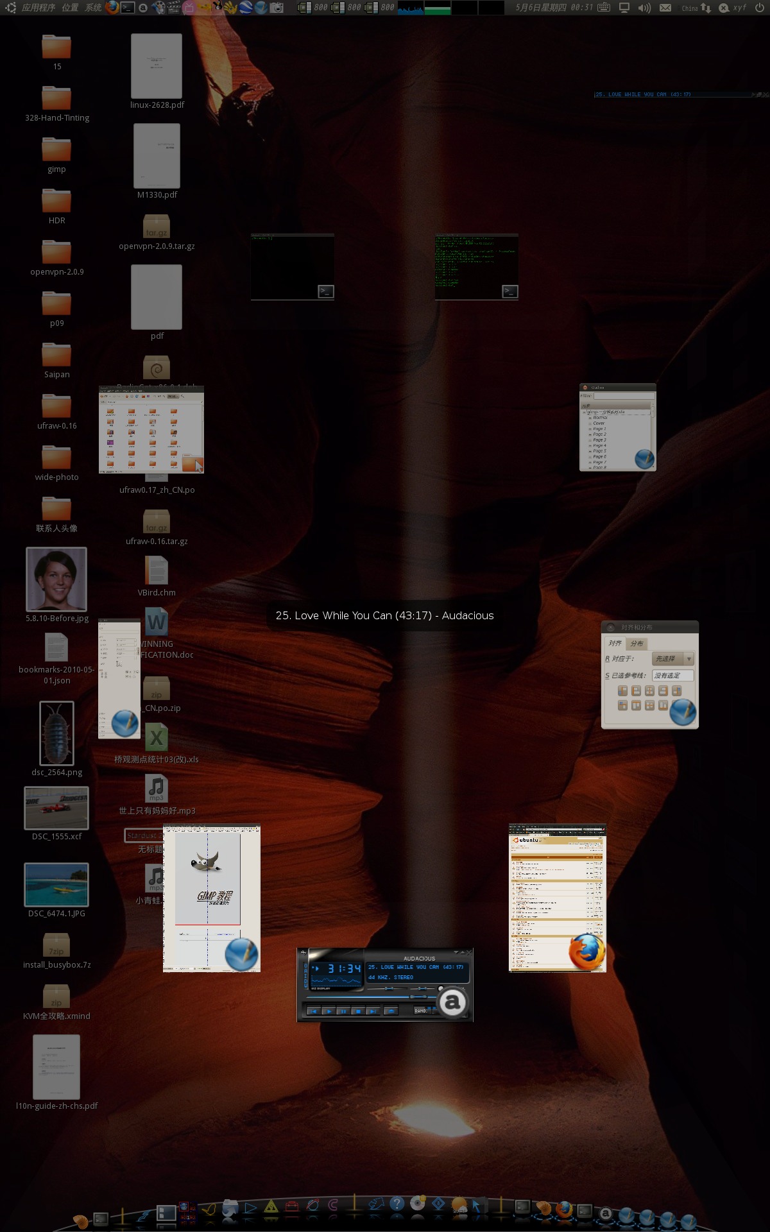Click the Audacious eject button

pos(391,1011)
